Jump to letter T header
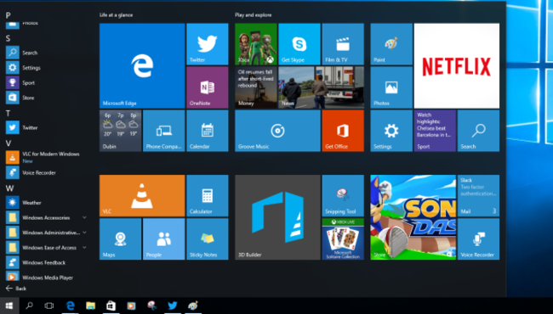 point(8,113)
